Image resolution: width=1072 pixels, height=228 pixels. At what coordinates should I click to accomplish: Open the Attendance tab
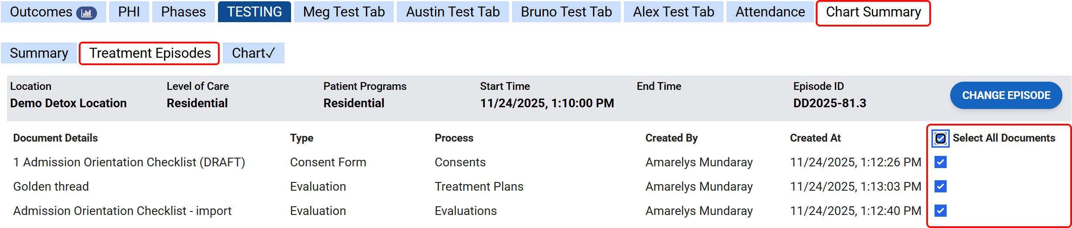click(x=770, y=12)
